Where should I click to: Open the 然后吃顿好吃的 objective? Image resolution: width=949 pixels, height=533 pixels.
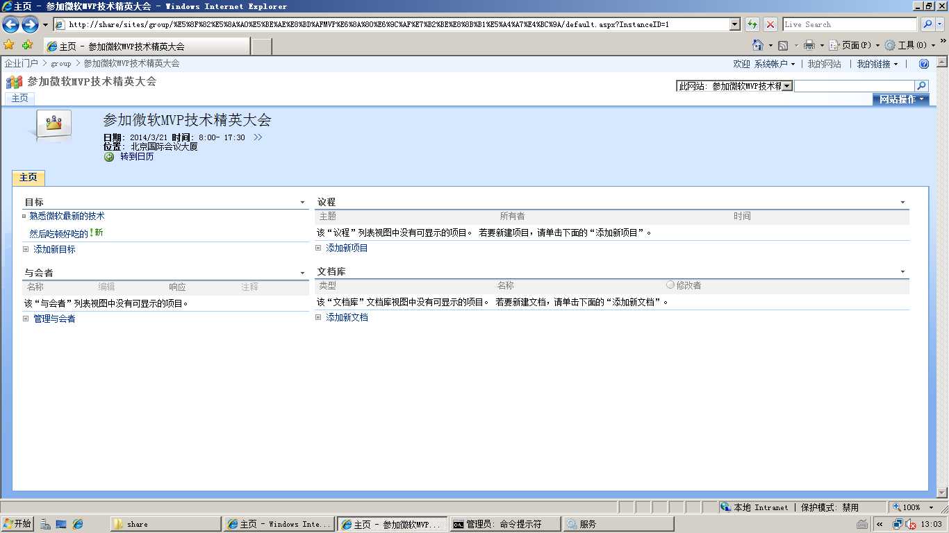click(59, 234)
